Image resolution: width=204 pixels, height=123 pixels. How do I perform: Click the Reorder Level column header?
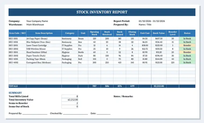(173, 33)
